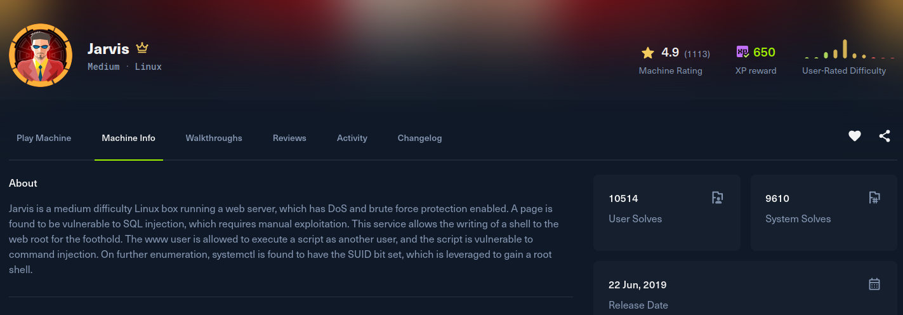
Task: Click the User Solves file icon
Action: coord(718,198)
